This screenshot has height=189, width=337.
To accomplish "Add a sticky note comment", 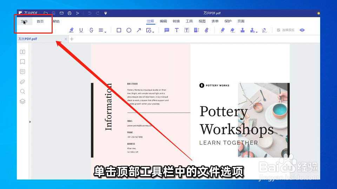I will (166, 30).
